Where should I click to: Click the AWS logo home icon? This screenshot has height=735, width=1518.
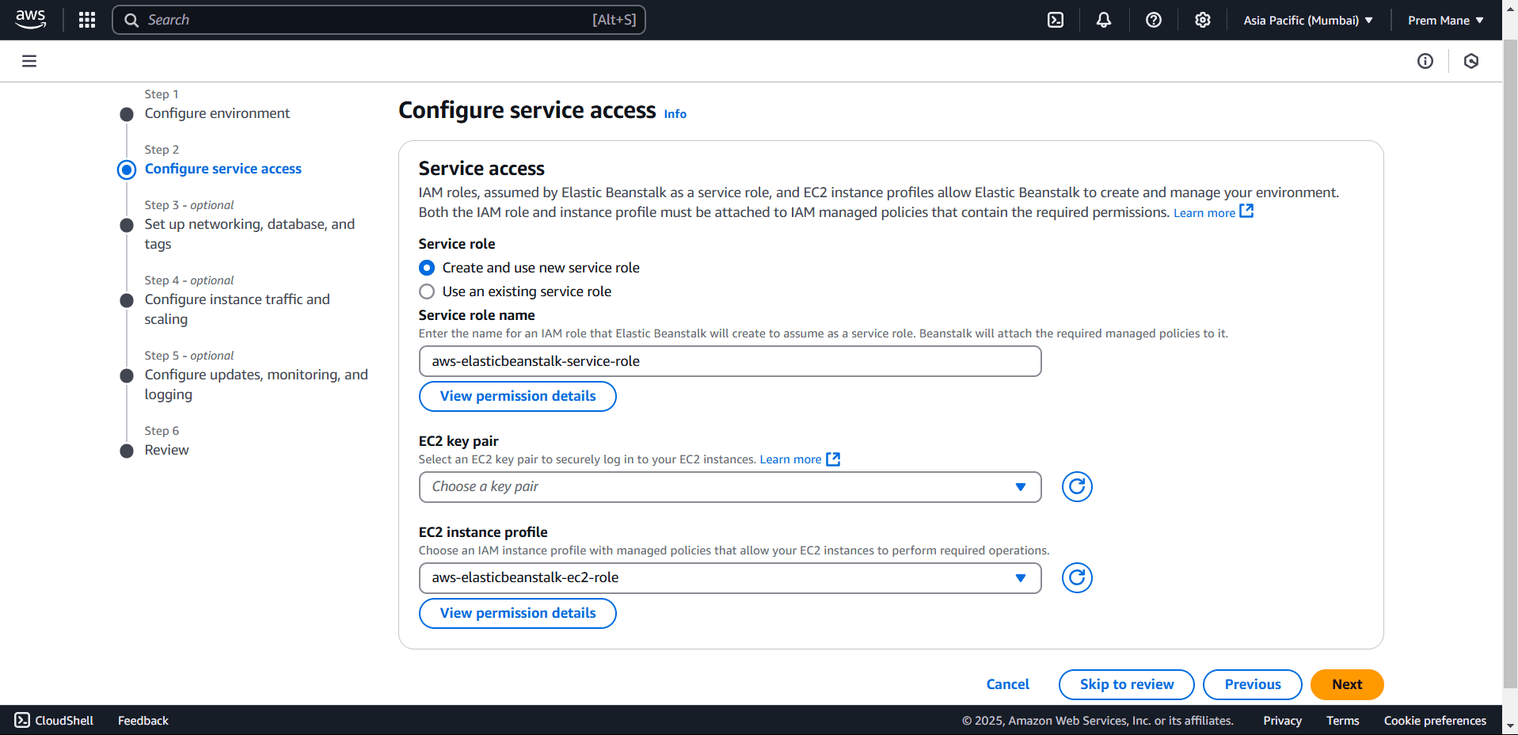(31, 20)
